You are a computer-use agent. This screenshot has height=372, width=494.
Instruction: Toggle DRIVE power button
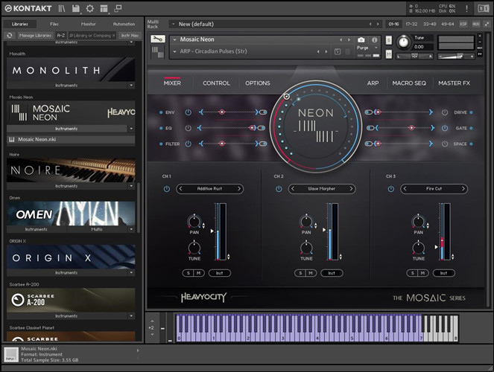(x=445, y=112)
